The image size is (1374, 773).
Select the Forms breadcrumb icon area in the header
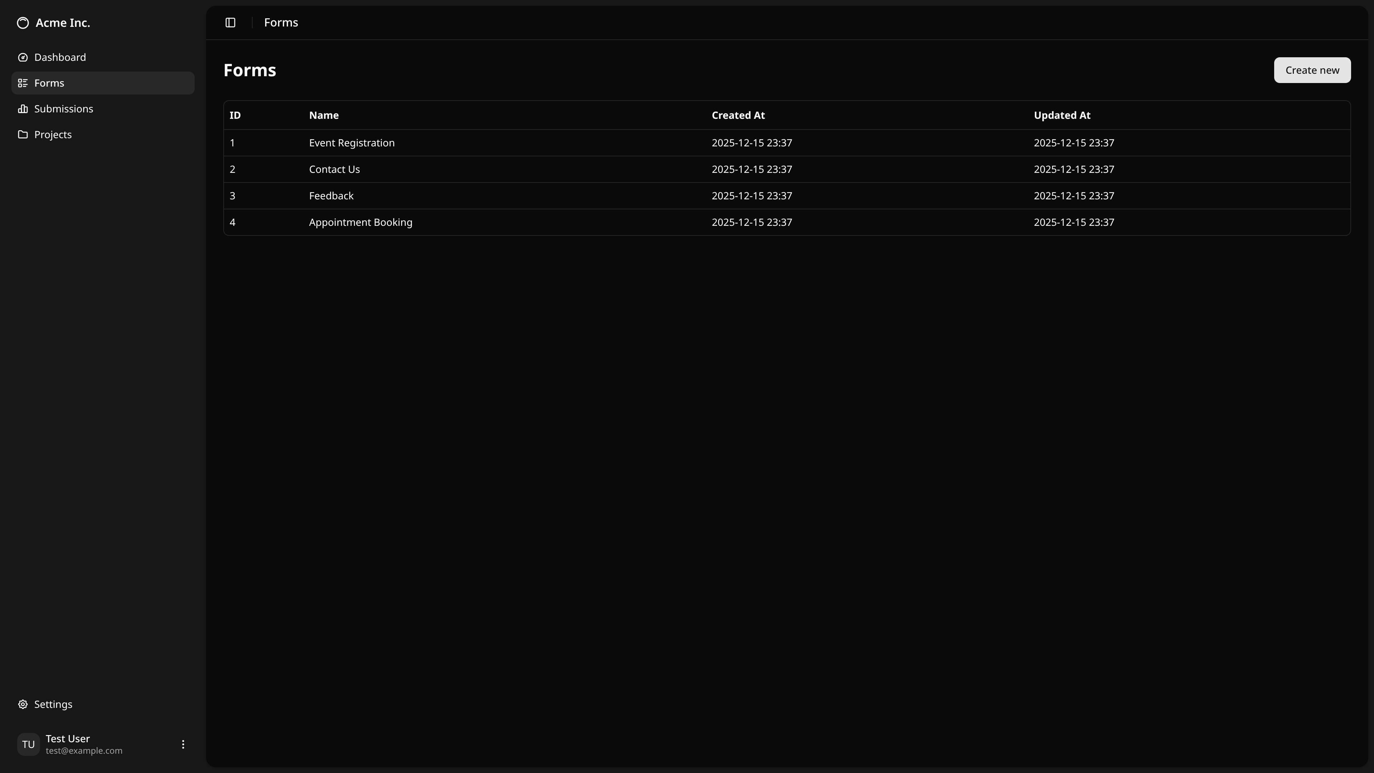281,23
